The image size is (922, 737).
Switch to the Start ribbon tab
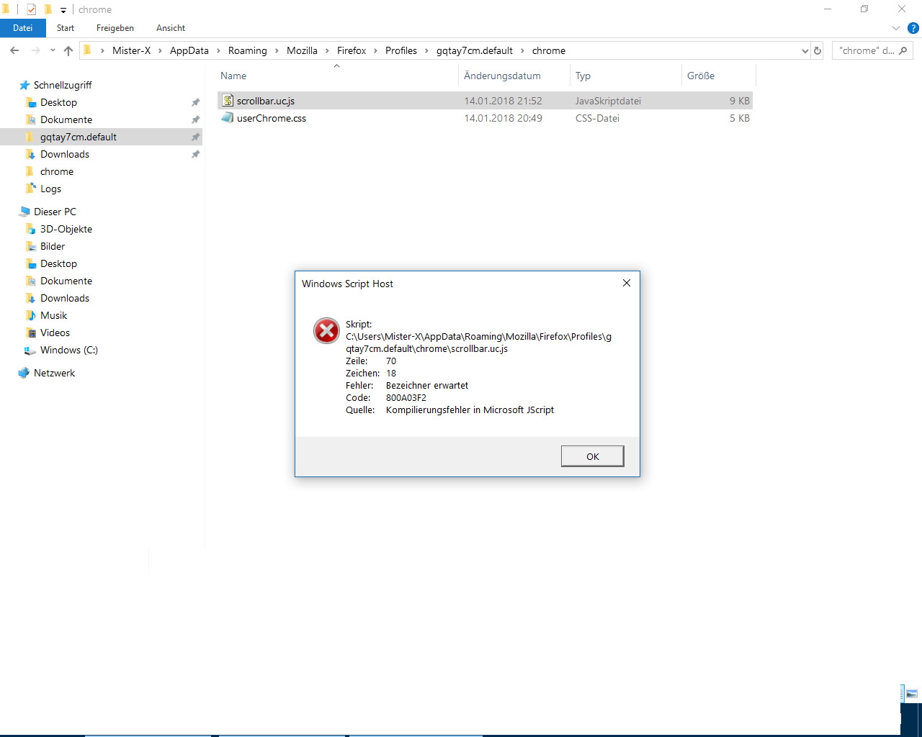coord(66,28)
